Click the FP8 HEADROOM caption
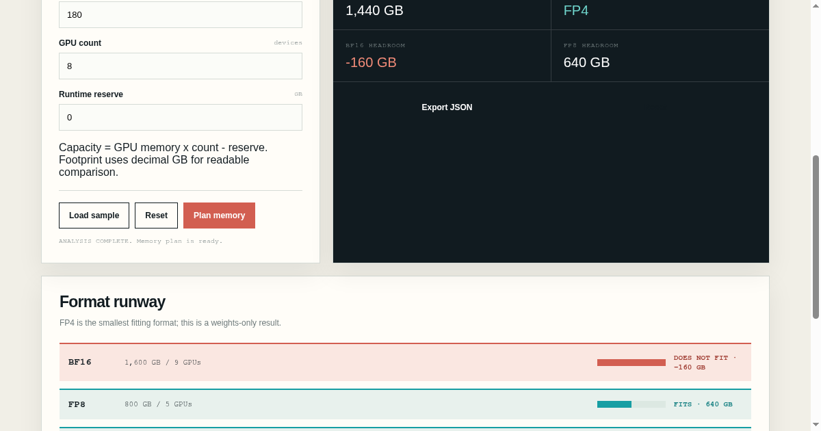The height and width of the screenshot is (431, 821). click(591, 45)
